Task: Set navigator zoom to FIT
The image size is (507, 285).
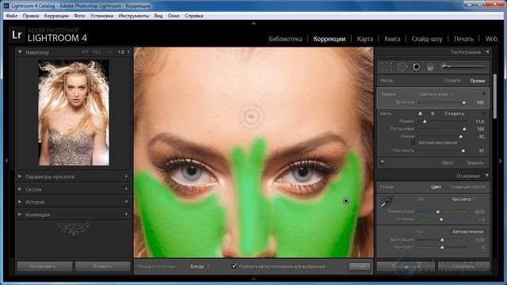Action: tap(85, 52)
